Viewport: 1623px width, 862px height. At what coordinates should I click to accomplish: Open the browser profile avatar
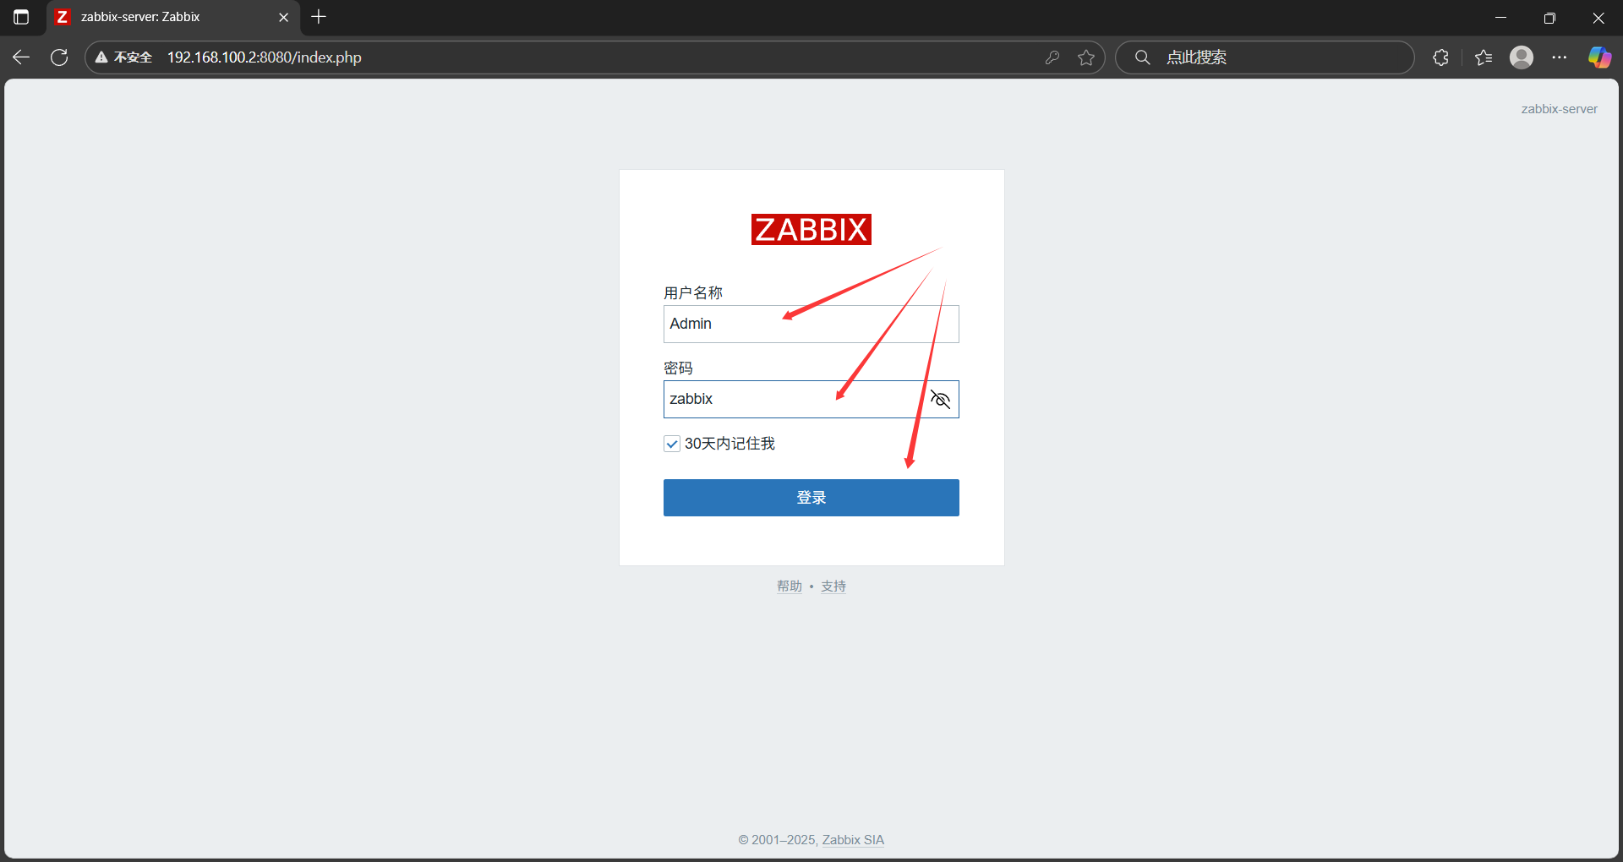pyautogui.click(x=1522, y=57)
